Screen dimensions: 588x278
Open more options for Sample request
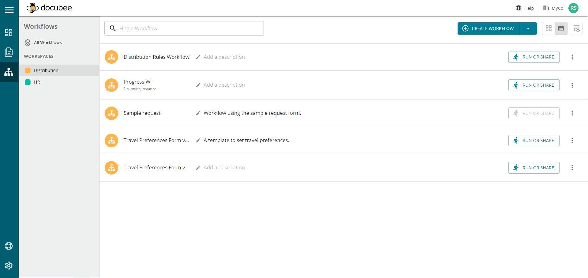tap(572, 113)
